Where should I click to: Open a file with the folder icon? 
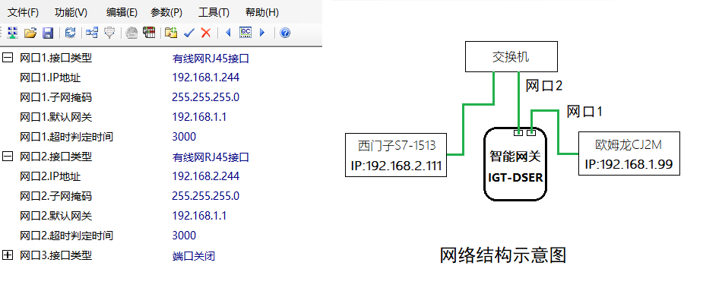[30, 33]
